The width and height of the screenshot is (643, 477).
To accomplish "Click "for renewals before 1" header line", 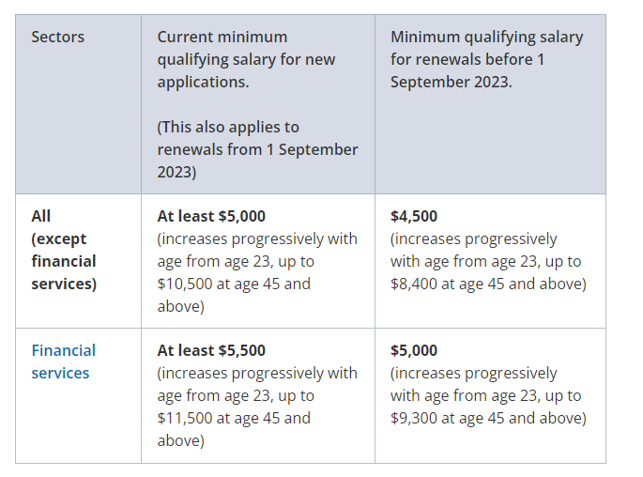I will click(x=467, y=59).
